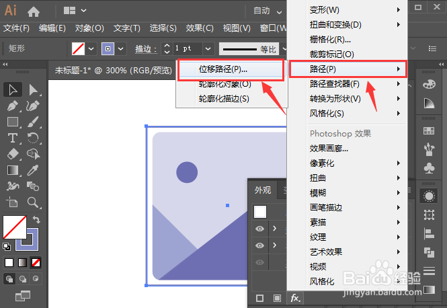
Task: Click 栅格化(R)... menu entry
Action: 330,39
